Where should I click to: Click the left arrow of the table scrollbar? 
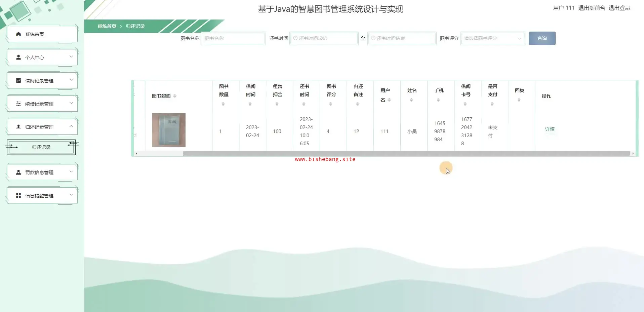point(136,154)
